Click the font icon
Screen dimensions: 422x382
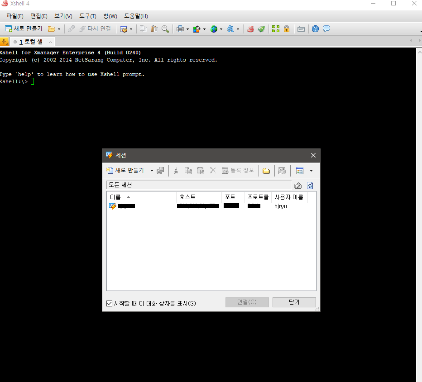point(230,29)
